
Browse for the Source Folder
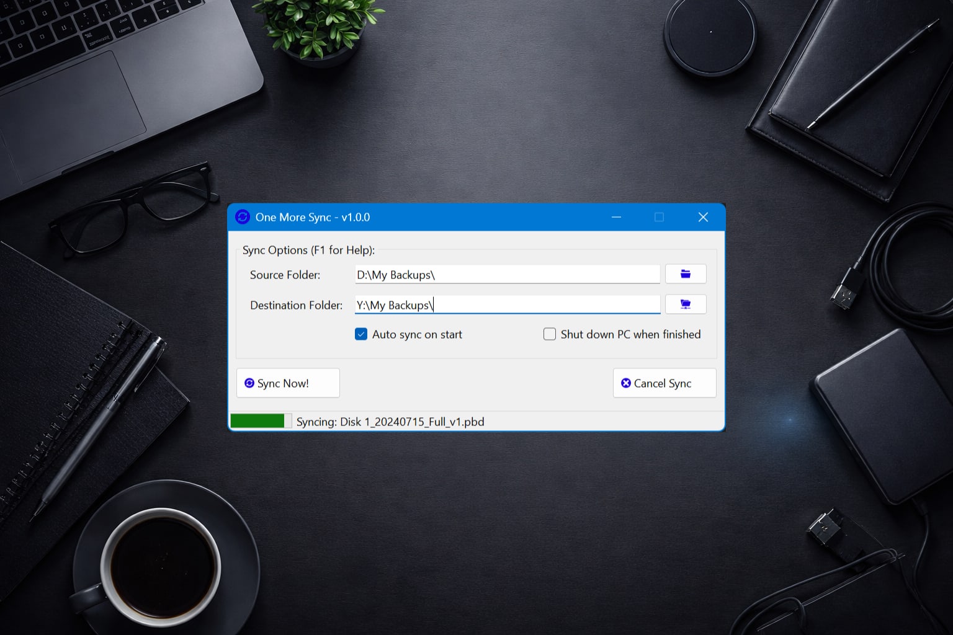(x=686, y=274)
